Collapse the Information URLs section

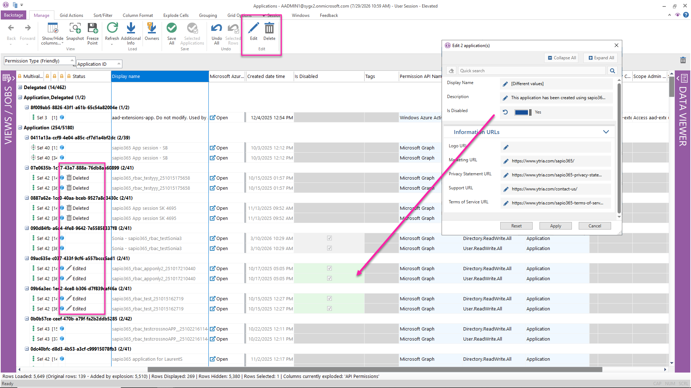[x=606, y=132]
